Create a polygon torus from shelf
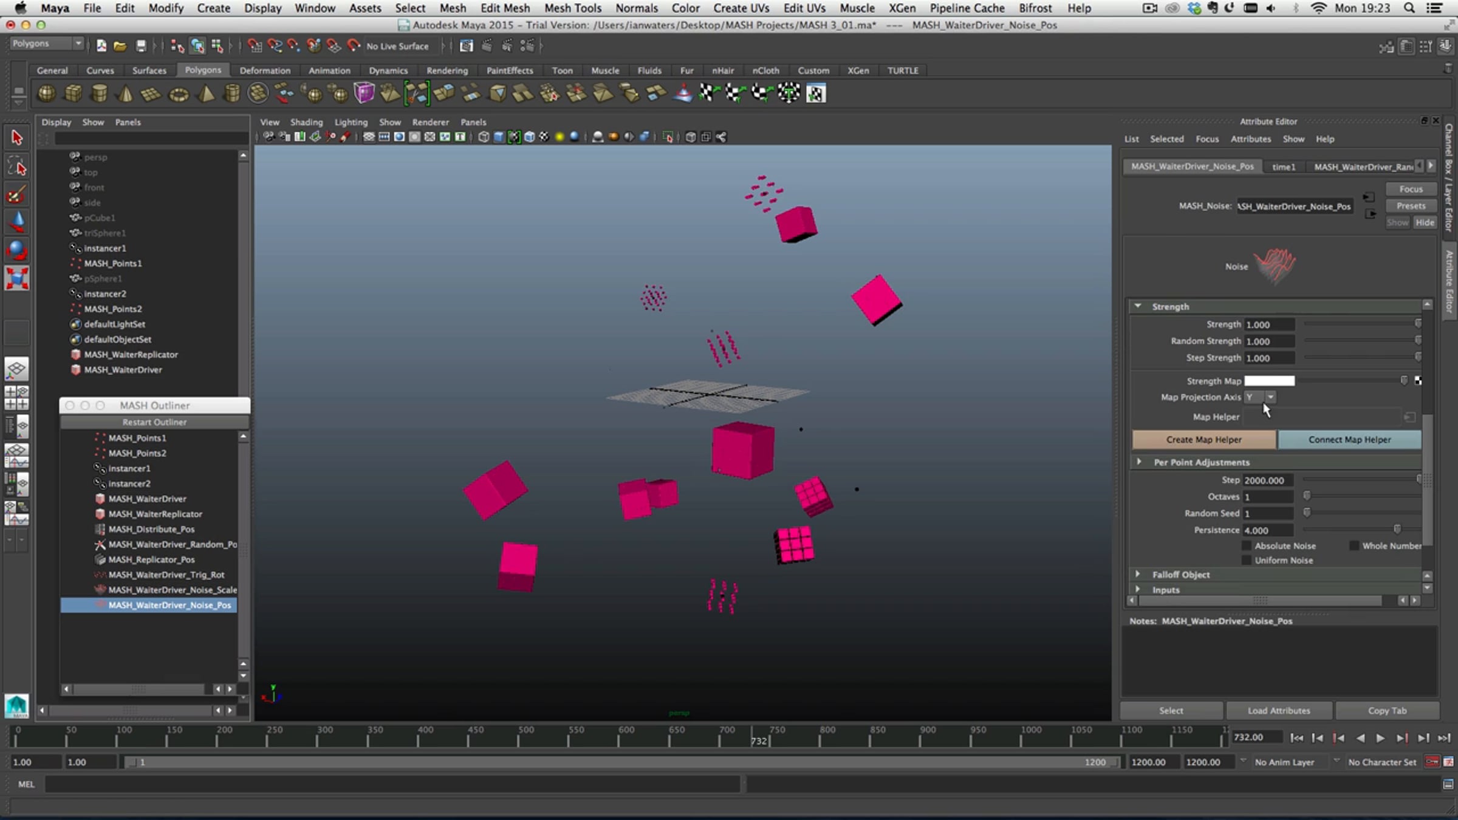The image size is (1458, 820). [x=179, y=94]
